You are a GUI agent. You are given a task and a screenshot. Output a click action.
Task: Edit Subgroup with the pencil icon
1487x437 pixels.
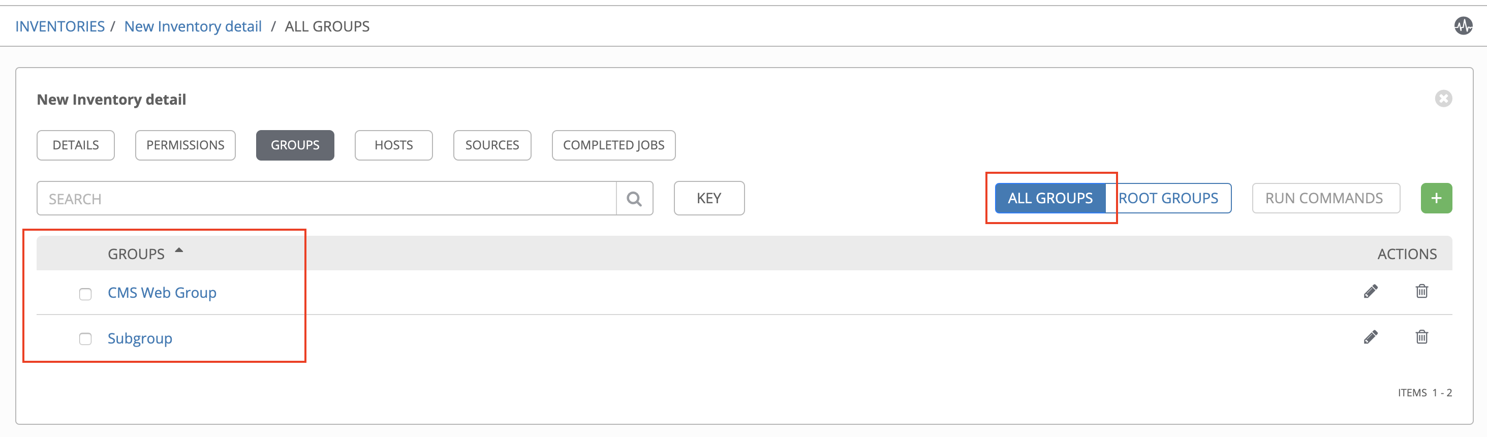click(1371, 337)
